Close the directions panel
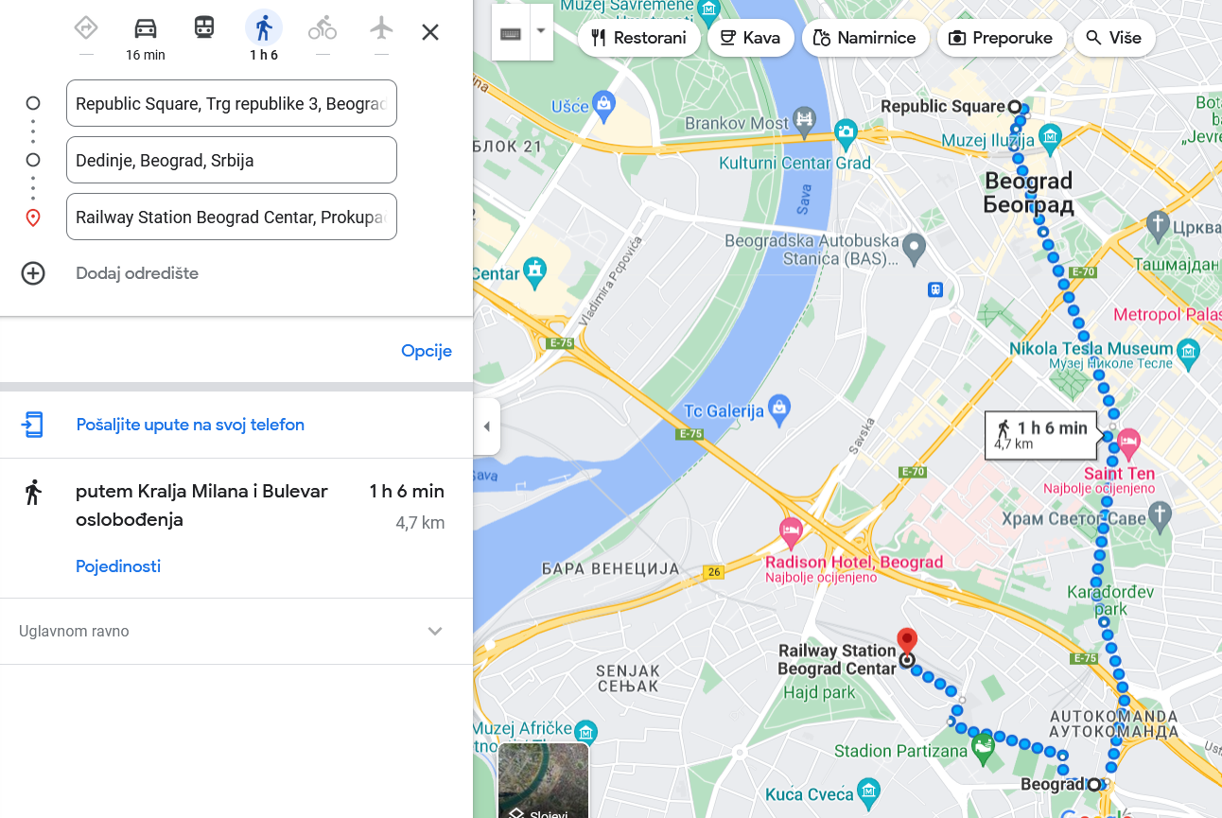 (430, 32)
